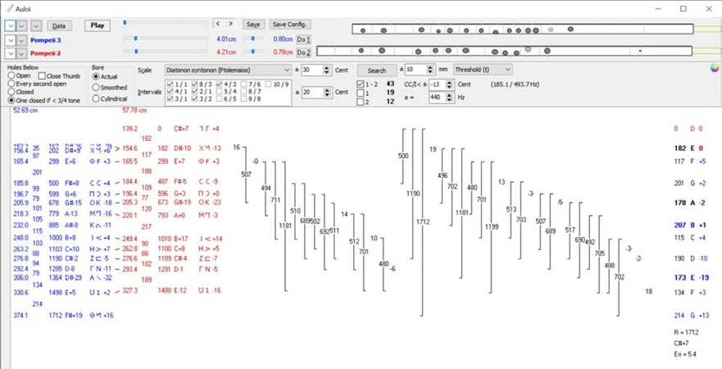
Task: Click the red-outlined hole on lower pipe
Action: tap(529, 50)
